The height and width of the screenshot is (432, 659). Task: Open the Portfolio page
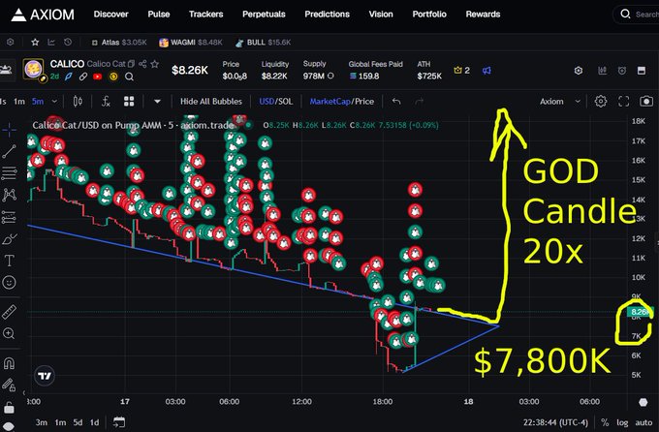(x=429, y=15)
